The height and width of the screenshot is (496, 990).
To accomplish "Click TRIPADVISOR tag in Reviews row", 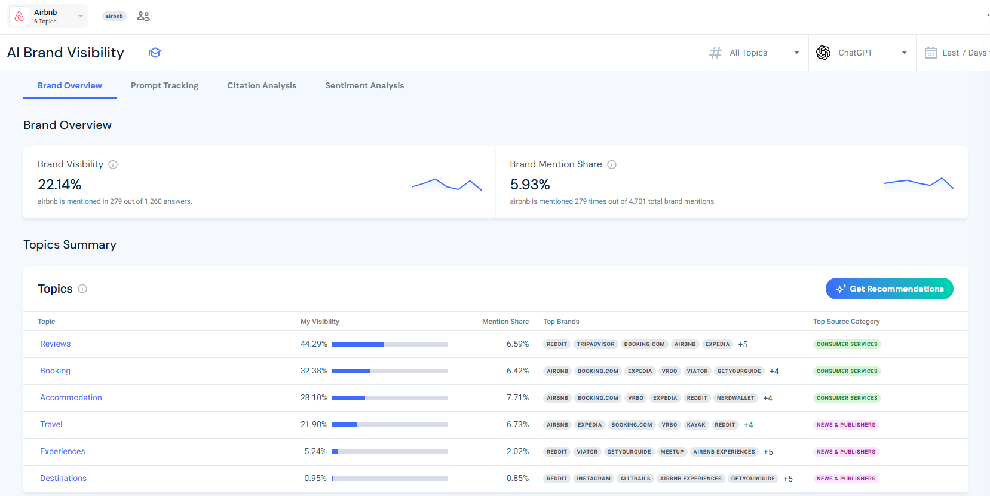I will click(595, 344).
